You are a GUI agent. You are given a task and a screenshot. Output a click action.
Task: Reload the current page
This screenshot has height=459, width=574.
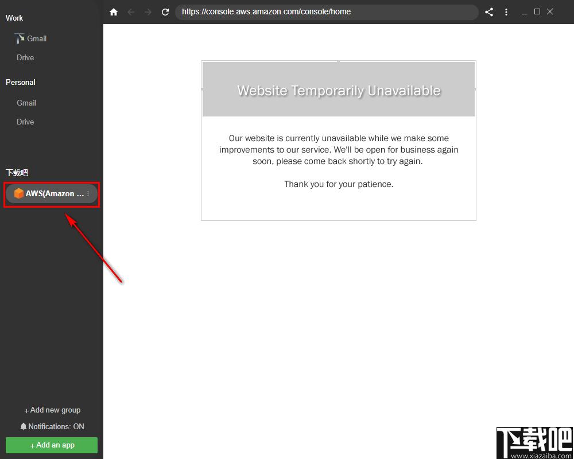point(165,12)
